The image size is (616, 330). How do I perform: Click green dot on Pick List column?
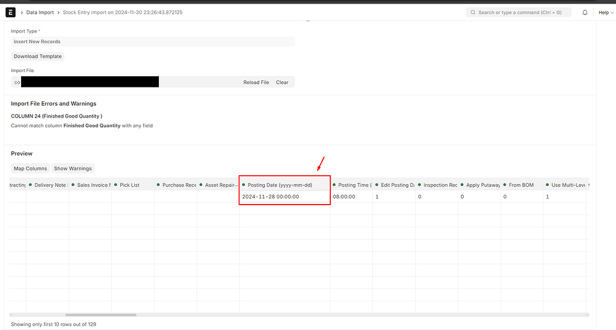click(115, 185)
